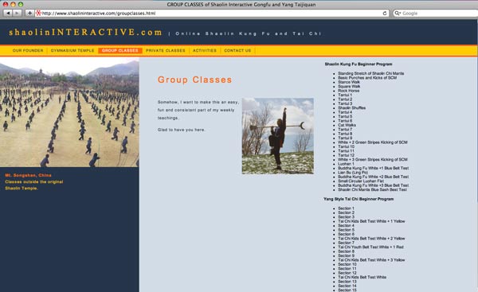The height and width of the screenshot is (292, 478).
Task: Reload the page with the refresh icon
Action: coord(385,13)
